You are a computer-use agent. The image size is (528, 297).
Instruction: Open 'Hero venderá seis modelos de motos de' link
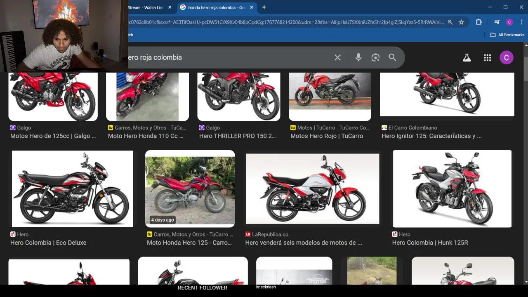tap(304, 243)
